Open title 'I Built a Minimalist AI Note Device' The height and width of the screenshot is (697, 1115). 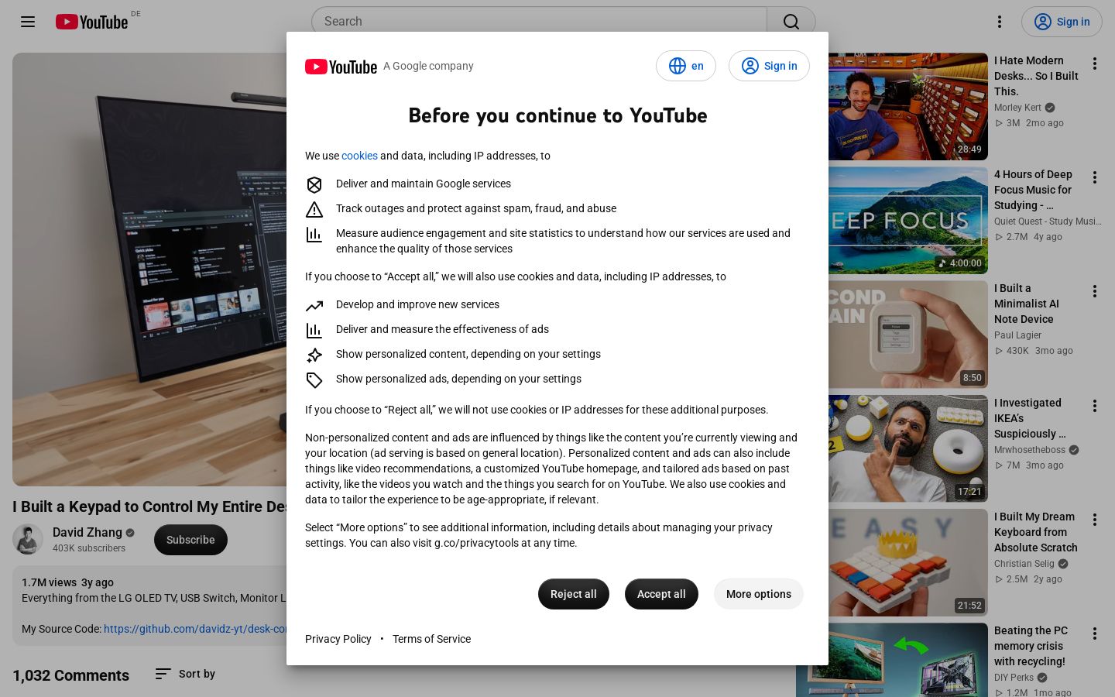(1027, 304)
